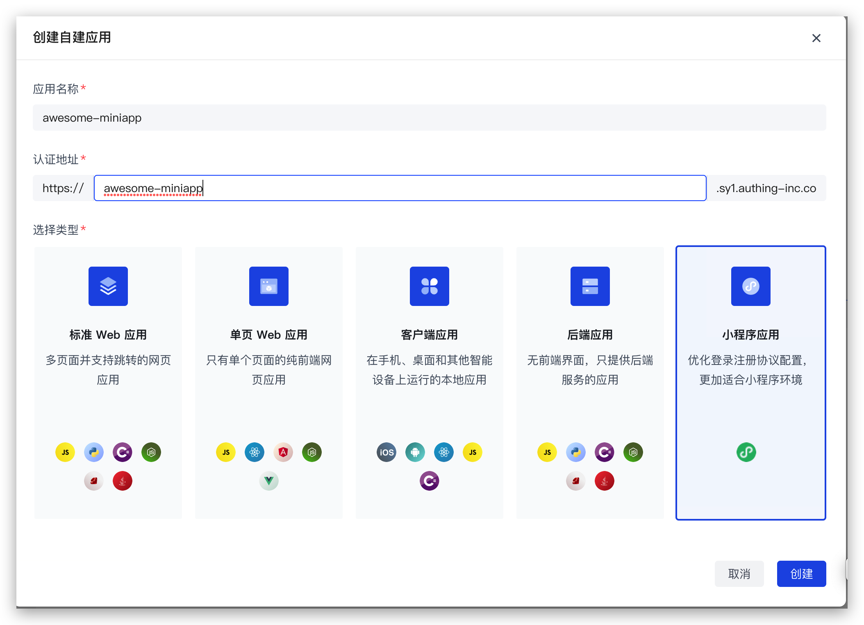The width and height of the screenshot is (864, 625).
Task: Click the WeChat mini-program icon in 小程序应用 card
Action: pos(746,452)
